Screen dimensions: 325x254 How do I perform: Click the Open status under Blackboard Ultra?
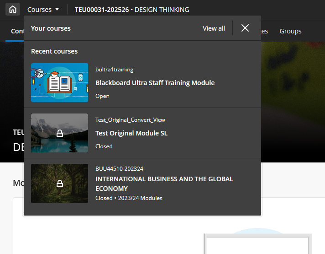tap(102, 96)
